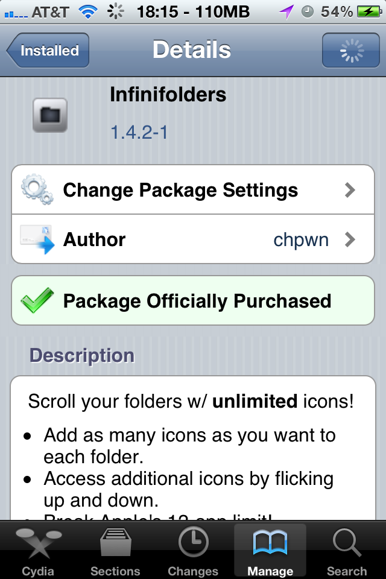Go back with the Installed button
This screenshot has width=386, height=579.
pos(48,50)
